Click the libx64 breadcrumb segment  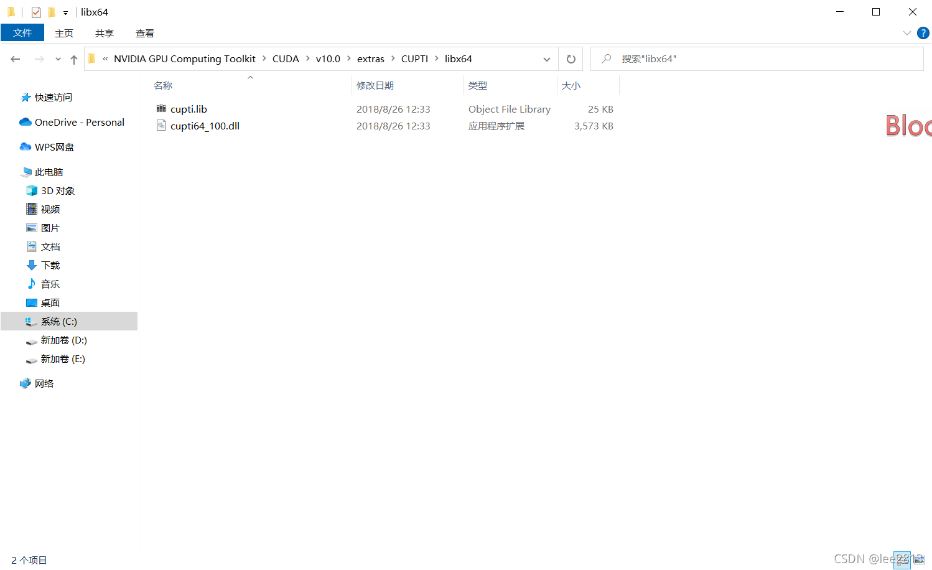click(459, 58)
